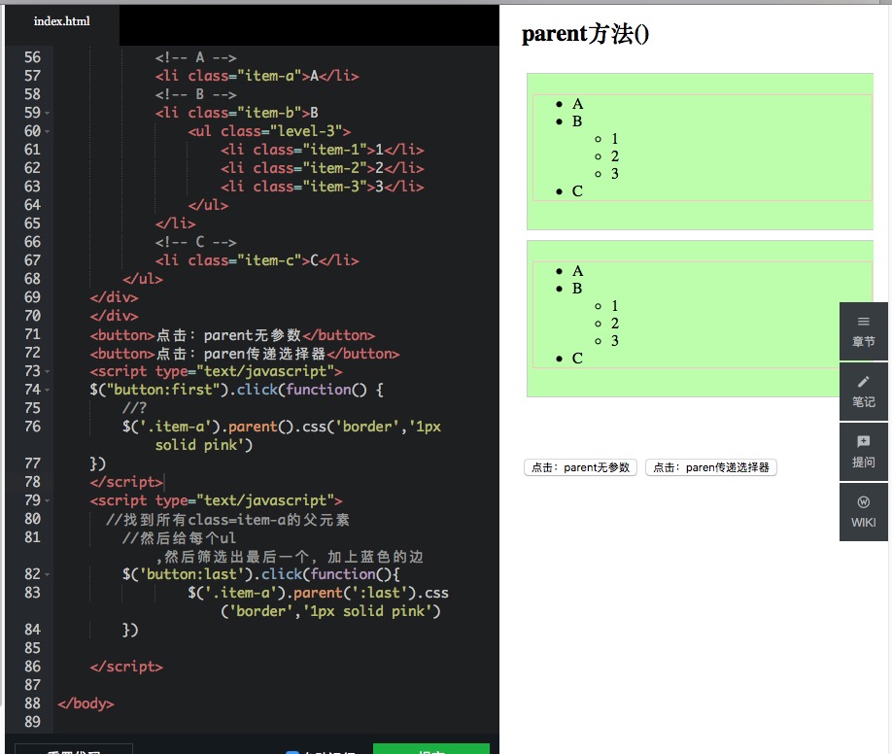Place cursor on the level-3 ul code line

point(270,131)
